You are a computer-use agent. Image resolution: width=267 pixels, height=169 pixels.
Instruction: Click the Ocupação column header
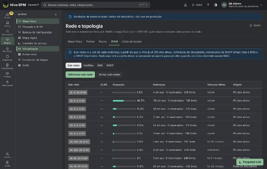coord(118,84)
